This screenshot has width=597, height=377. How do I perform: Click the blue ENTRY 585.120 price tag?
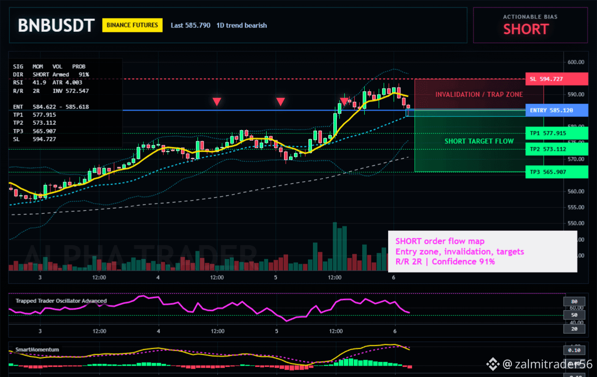tap(557, 110)
